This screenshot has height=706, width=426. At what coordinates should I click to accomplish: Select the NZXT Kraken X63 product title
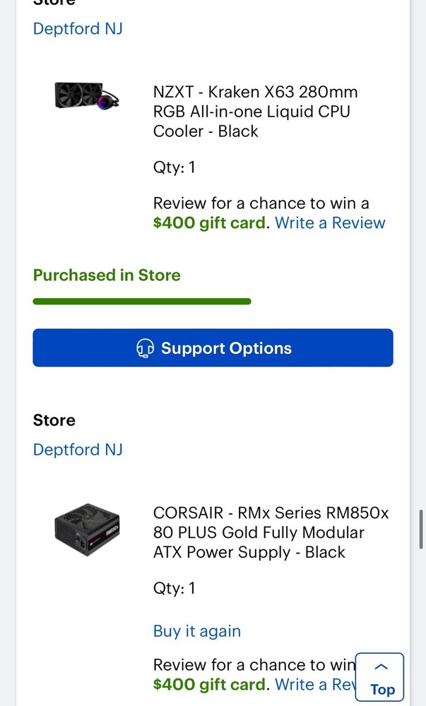pyautogui.click(x=255, y=112)
